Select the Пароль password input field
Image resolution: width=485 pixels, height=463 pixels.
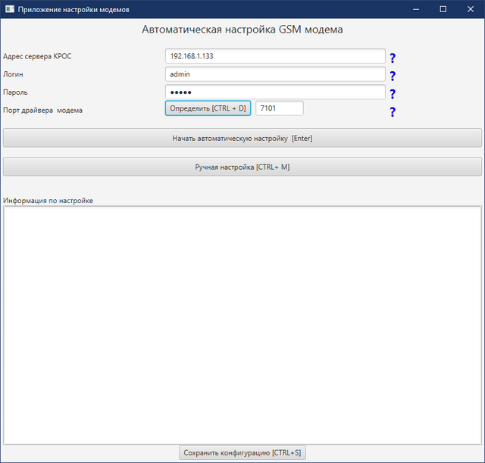point(275,92)
